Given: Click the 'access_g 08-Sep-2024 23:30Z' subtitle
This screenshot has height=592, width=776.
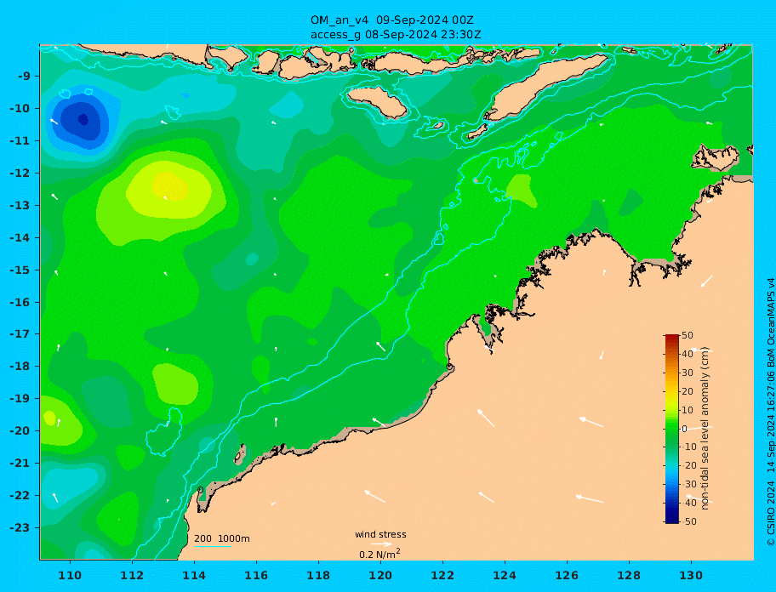Looking at the screenshot, I should 396,35.
